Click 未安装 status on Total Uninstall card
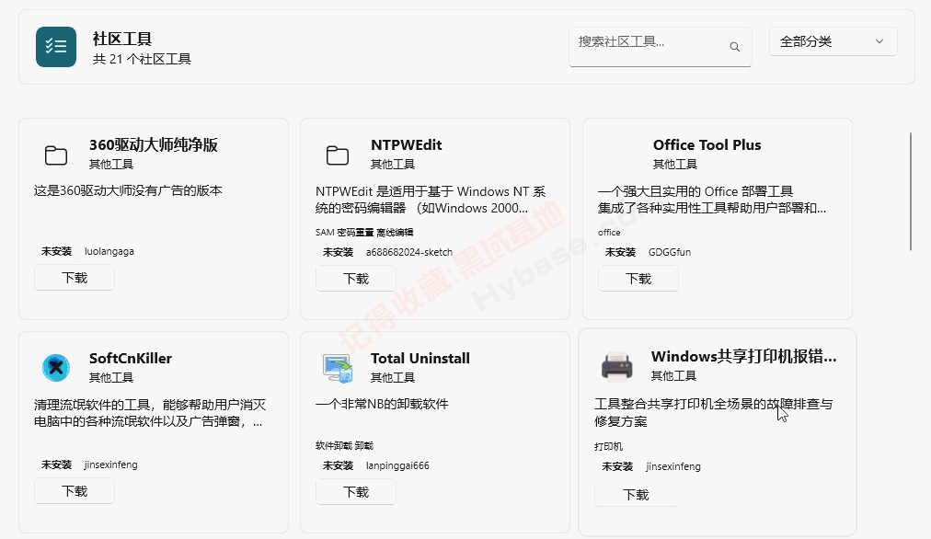Image resolution: width=931 pixels, height=539 pixels. (x=338, y=465)
